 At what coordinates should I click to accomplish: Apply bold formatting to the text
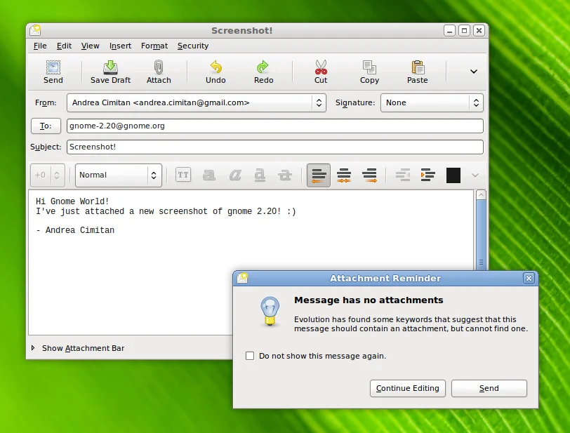coord(208,175)
